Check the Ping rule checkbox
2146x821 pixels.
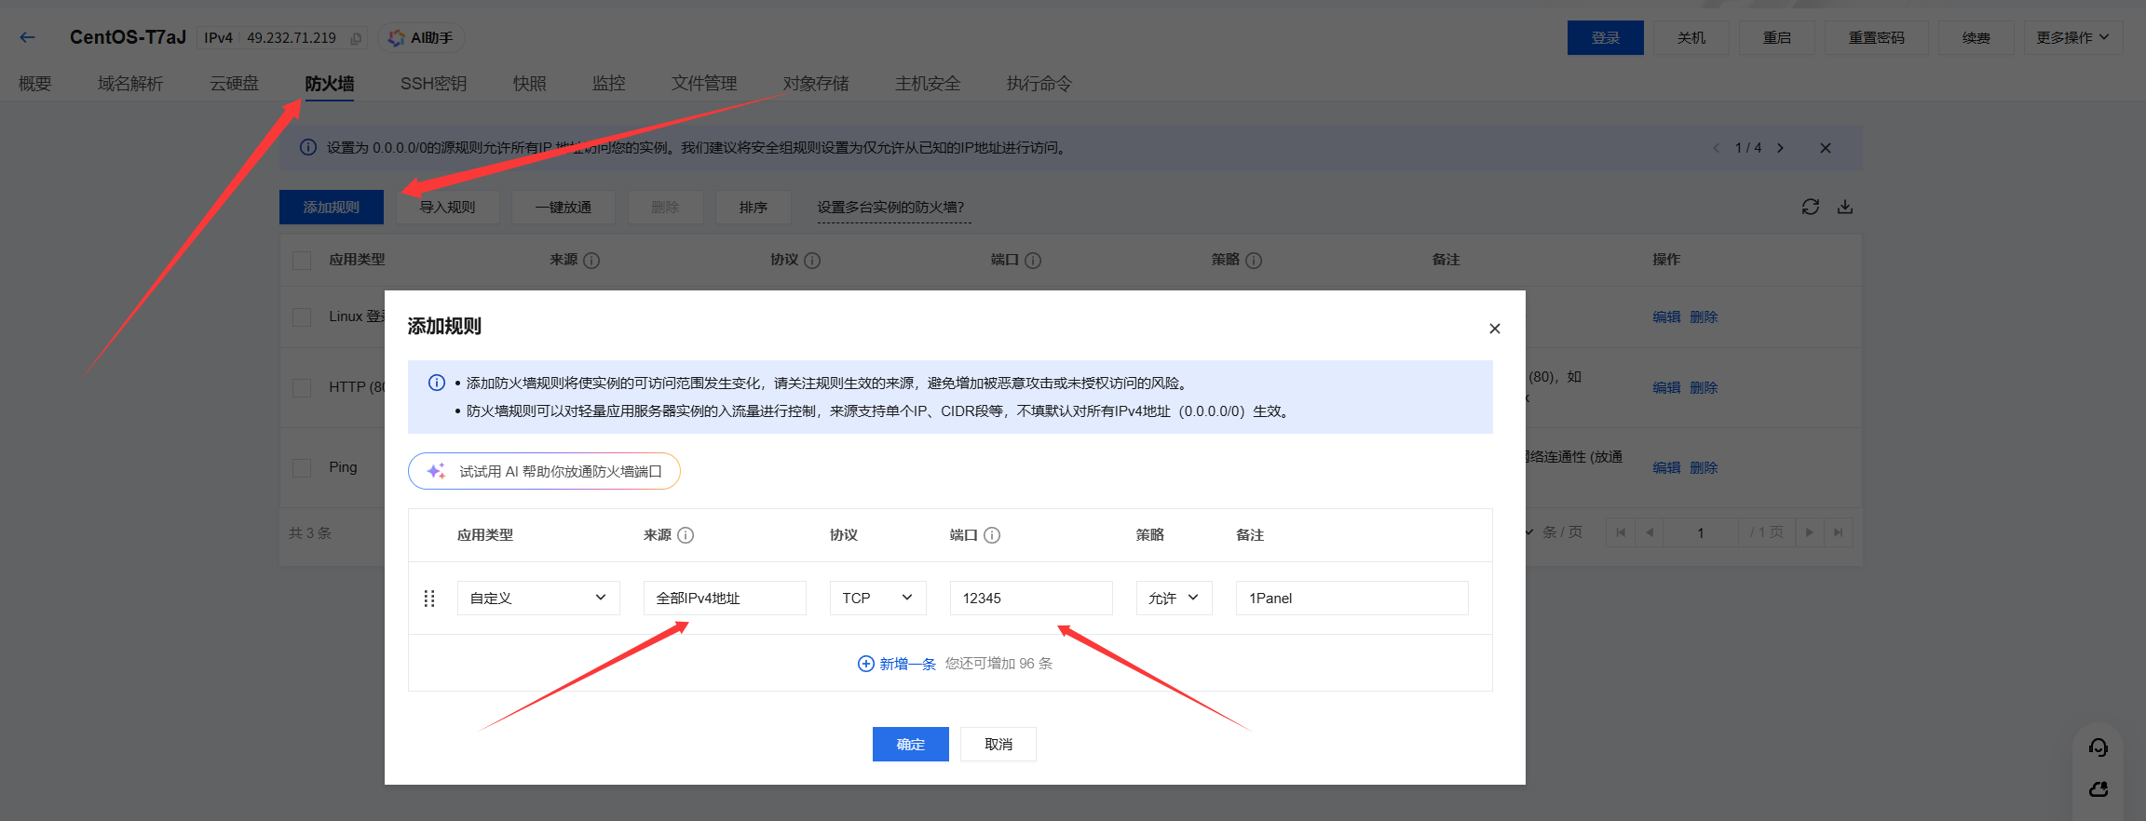tap(302, 467)
